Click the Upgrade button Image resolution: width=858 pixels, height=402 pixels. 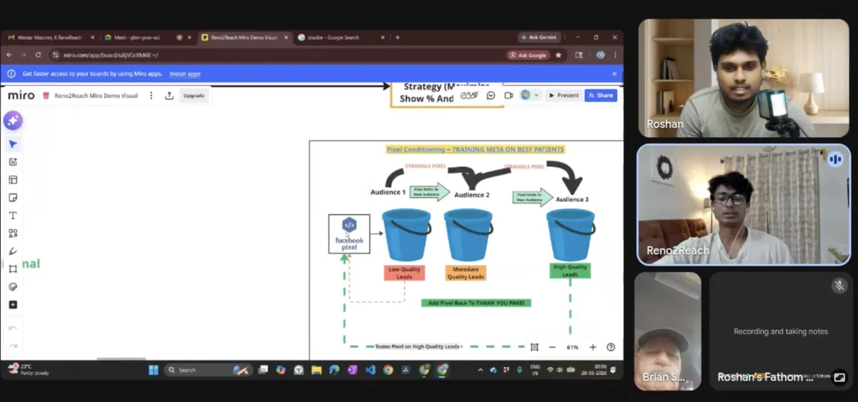(194, 96)
